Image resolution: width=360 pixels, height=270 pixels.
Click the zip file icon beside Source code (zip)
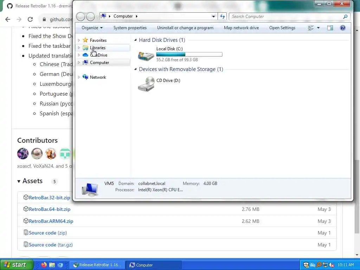click(26, 233)
